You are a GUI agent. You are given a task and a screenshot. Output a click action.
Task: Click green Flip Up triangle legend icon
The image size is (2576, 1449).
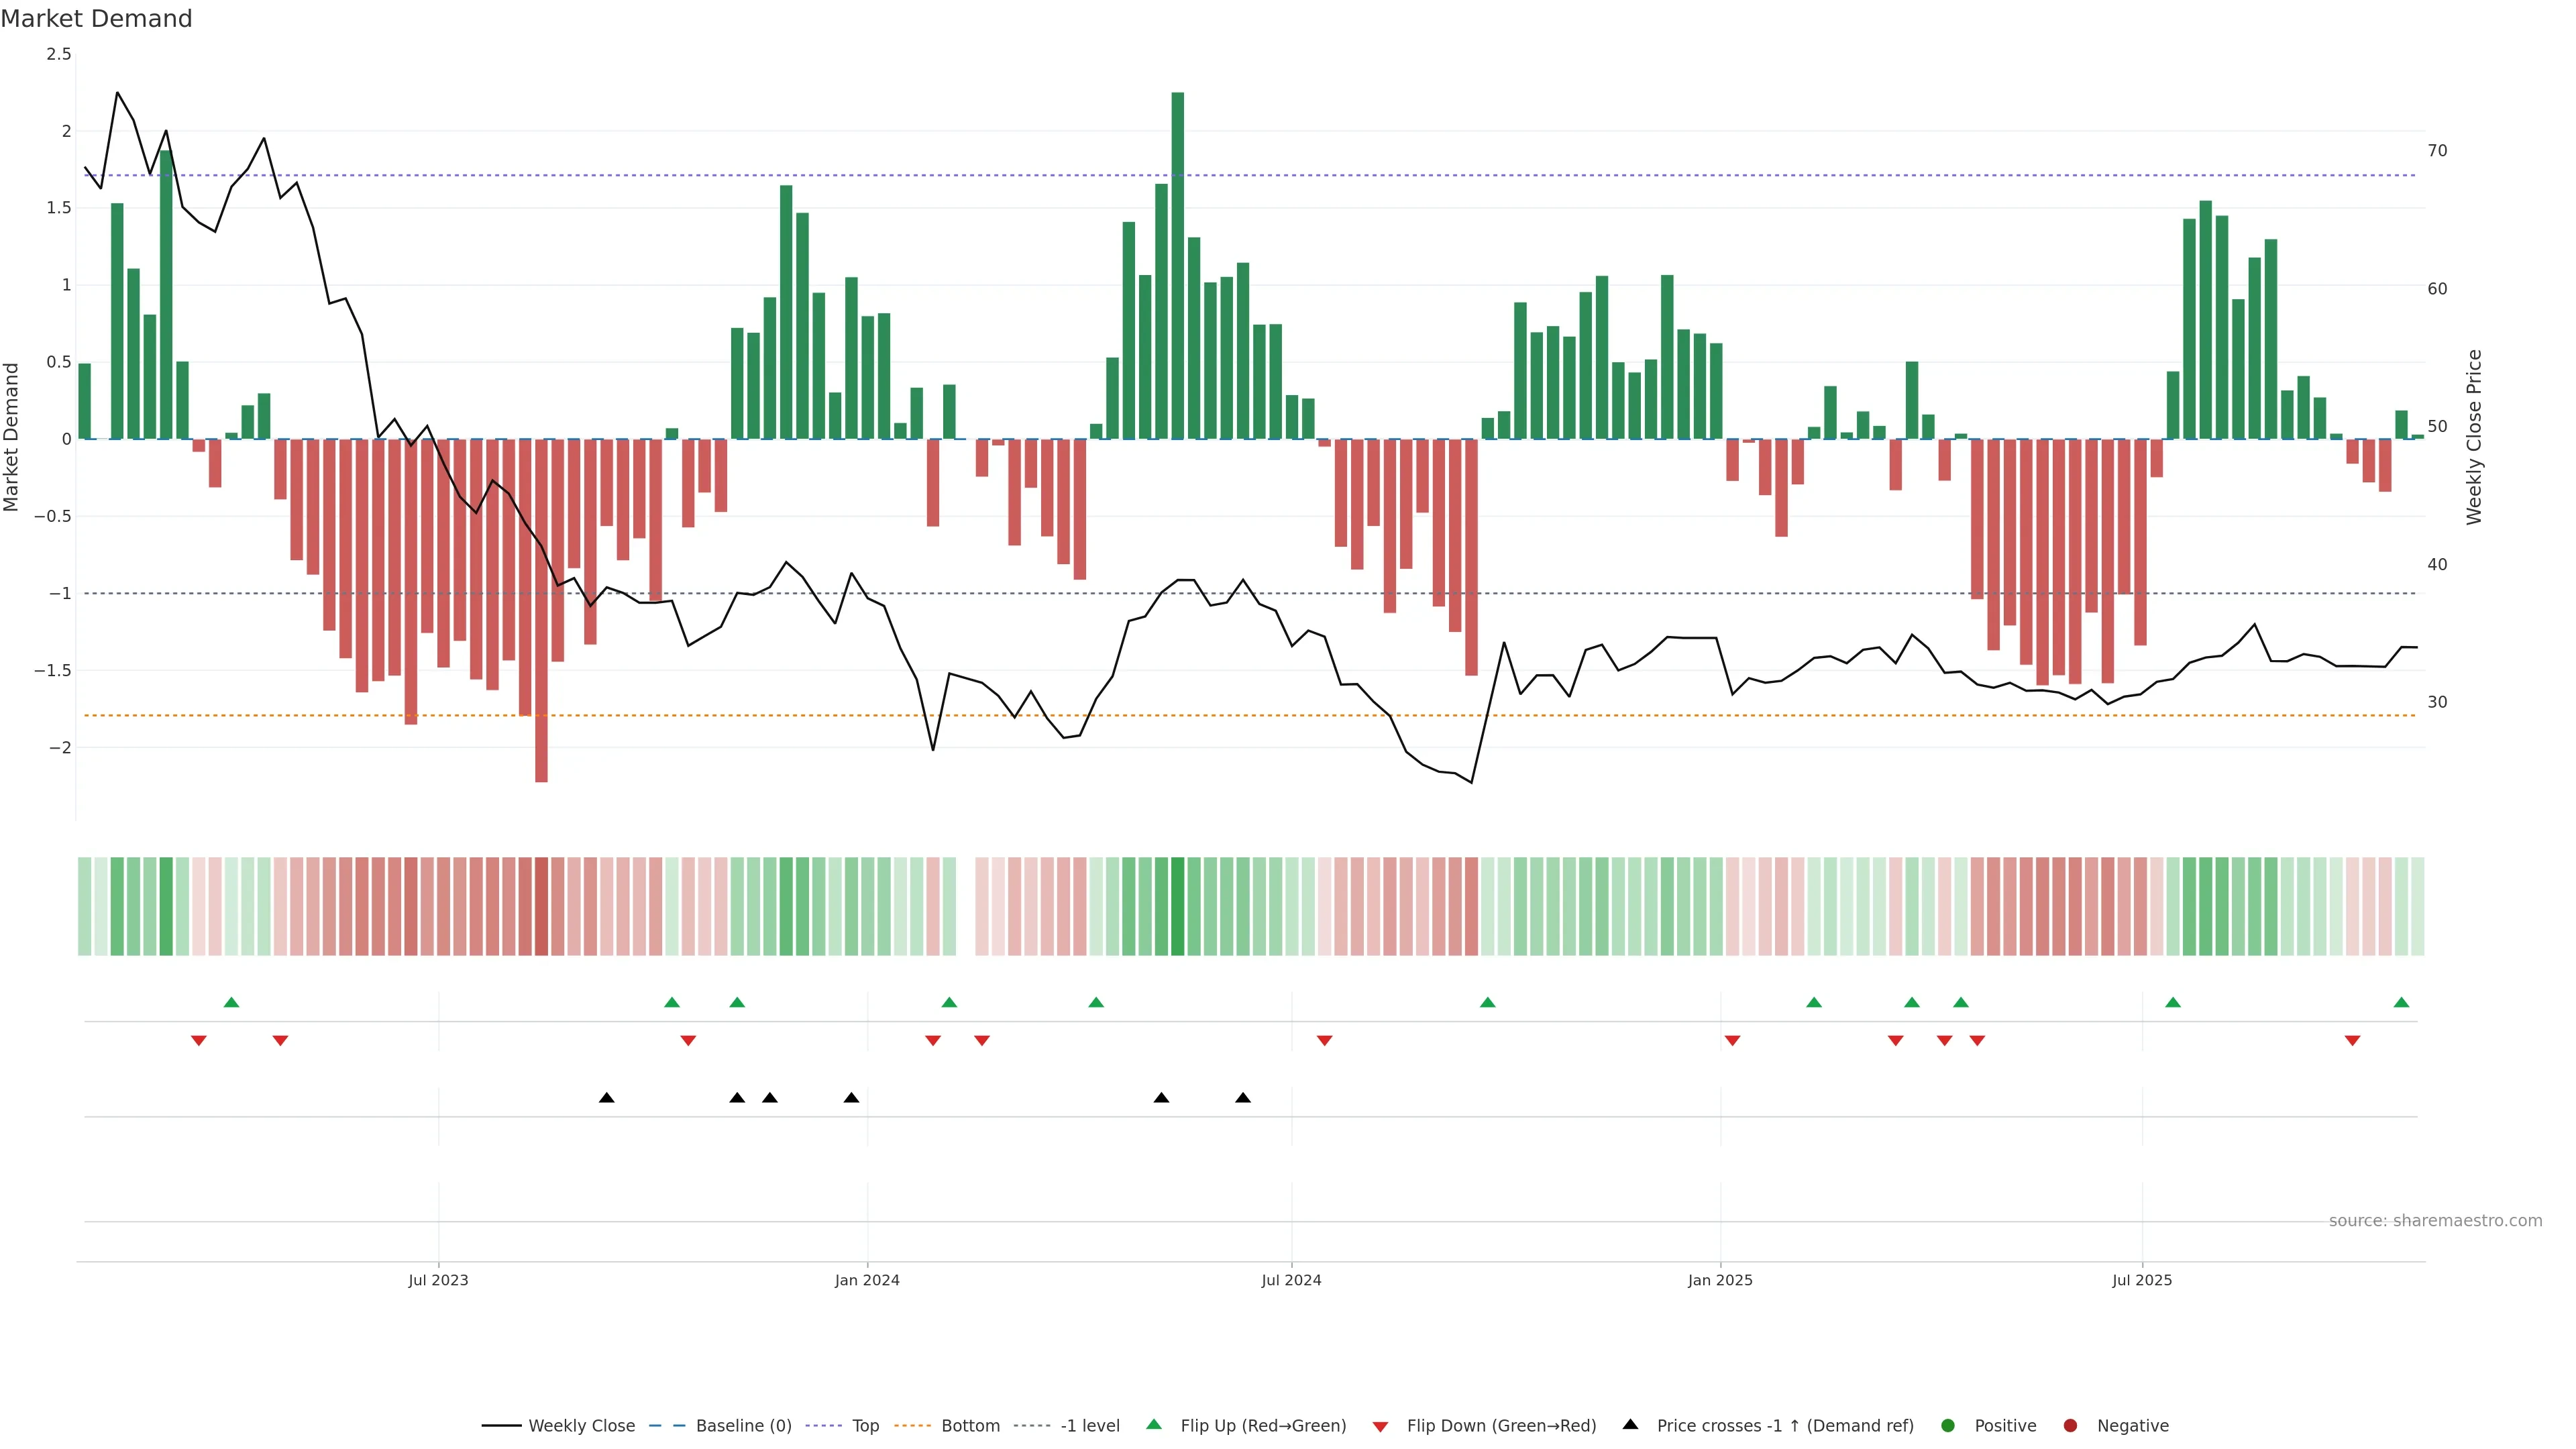pyautogui.click(x=1154, y=1424)
